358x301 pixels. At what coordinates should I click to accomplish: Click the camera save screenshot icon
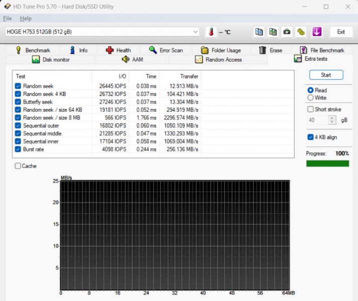(287, 32)
